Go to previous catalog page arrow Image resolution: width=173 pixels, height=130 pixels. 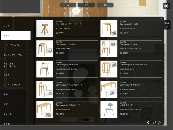(148, 122)
